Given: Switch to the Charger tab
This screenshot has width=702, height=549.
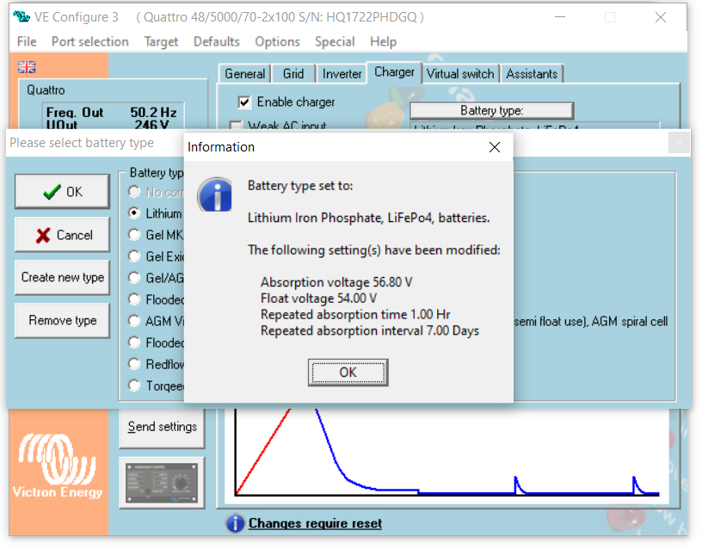Looking at the screenshot, I should pos(394,72).
